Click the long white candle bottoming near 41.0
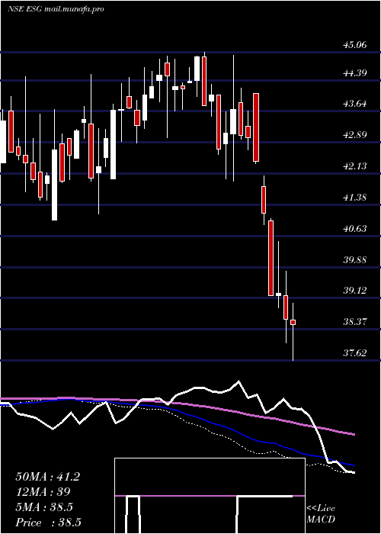The image size is (381, 534). 54,185
